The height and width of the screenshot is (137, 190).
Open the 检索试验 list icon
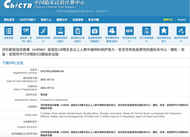pos(9,31)
